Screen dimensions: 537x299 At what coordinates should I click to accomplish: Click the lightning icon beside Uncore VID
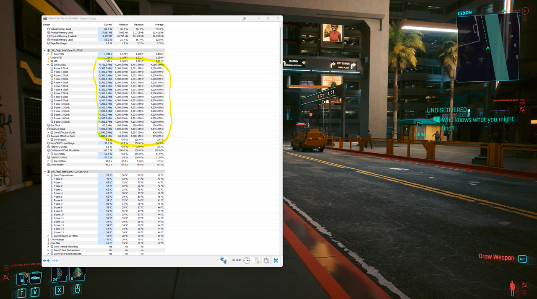[x=49, y=57]
